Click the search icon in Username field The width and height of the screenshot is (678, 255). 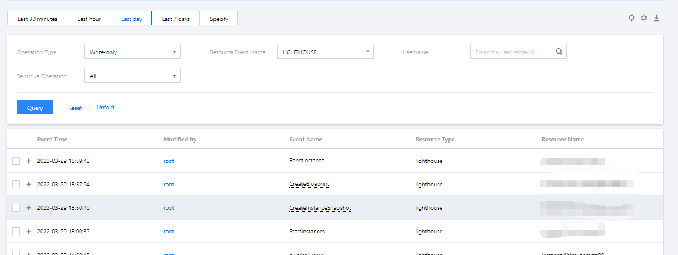point(559,52)
